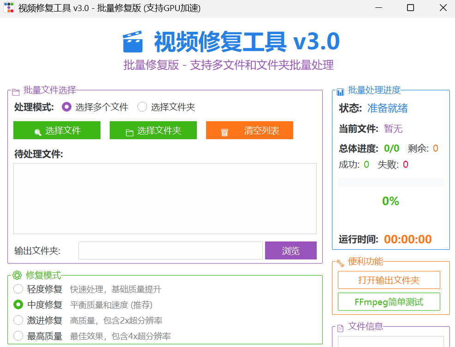Viewport: 455px width, 347px height.
Task: Click 浏览 to browse output folder
Action: [x=290, y=251]
